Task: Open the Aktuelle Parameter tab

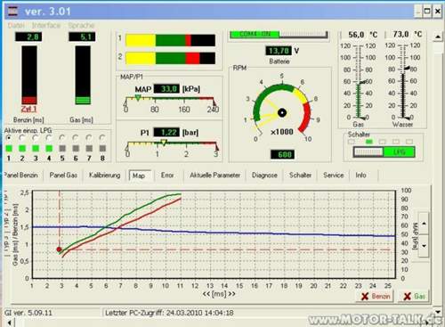Action: coord(214,176)
